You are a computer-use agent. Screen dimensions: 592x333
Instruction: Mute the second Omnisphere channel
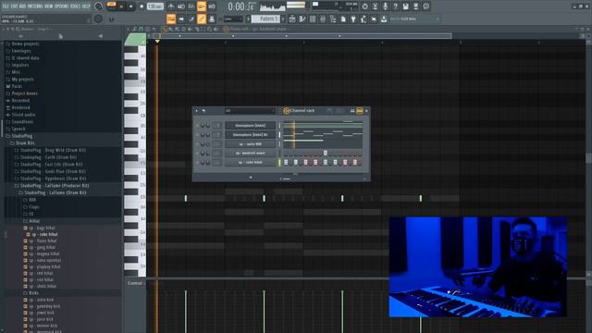pyautogui.click(x=197, y=134)
